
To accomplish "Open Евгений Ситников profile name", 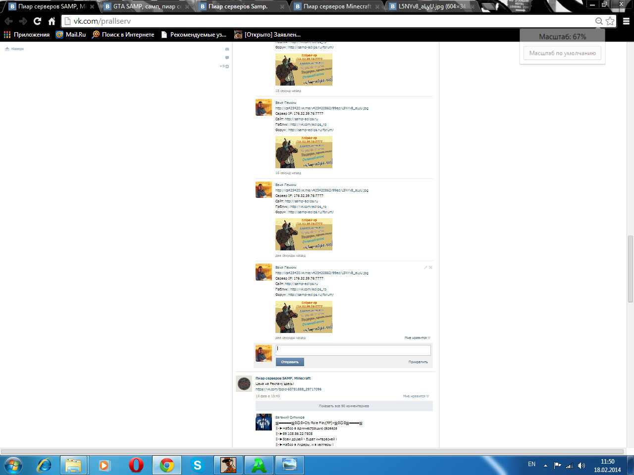I will [290, 417].
